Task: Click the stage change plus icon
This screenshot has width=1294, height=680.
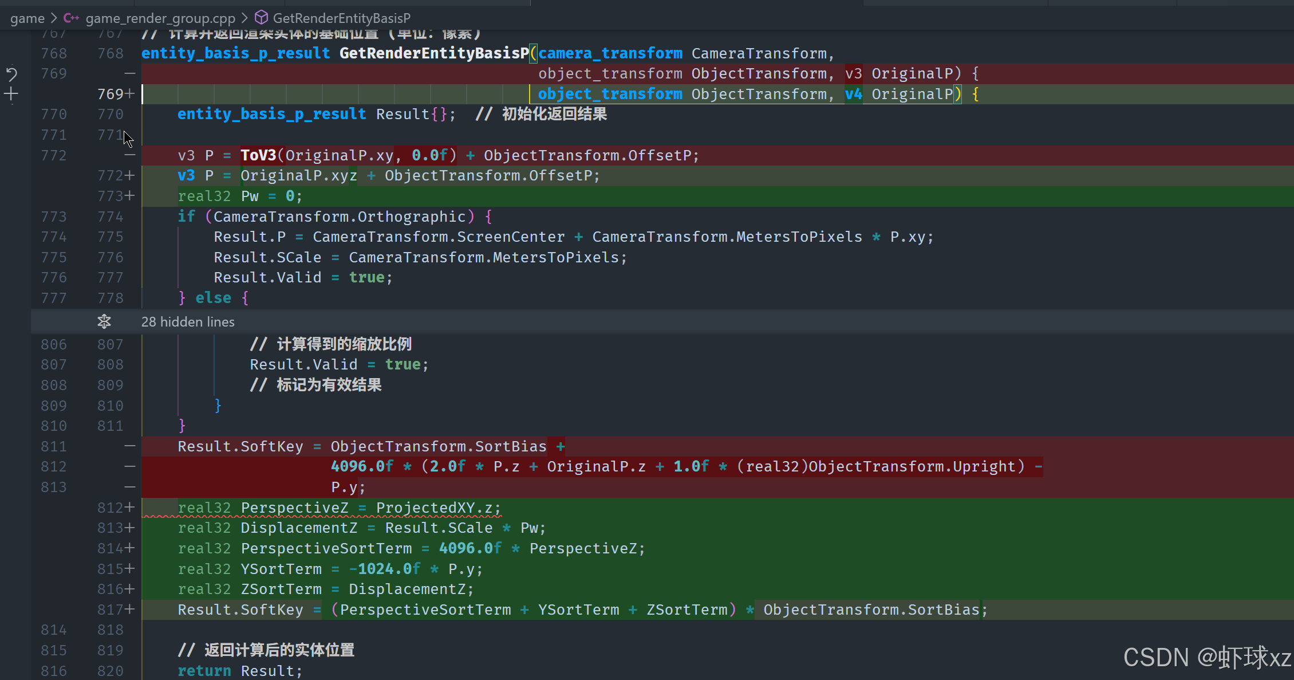Action: tap(11, 95)
